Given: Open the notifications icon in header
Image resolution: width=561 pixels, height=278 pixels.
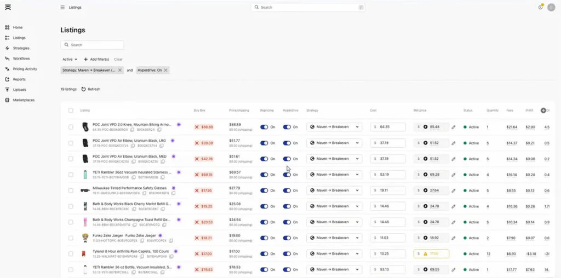Looking at the screenshot, I should 541,7.
